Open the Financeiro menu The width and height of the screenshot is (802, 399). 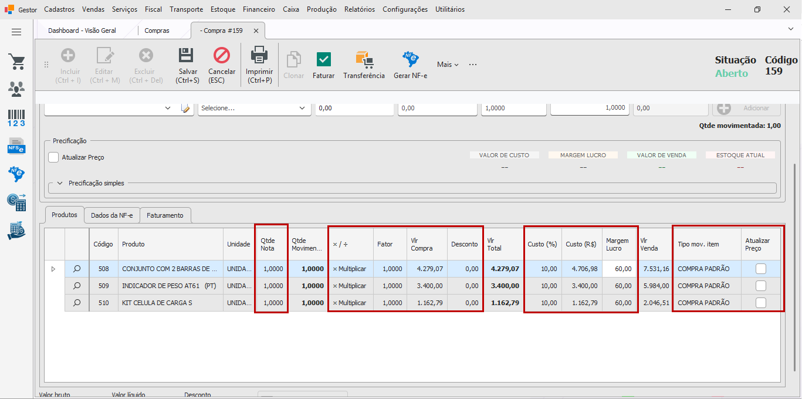click(259, 9)
